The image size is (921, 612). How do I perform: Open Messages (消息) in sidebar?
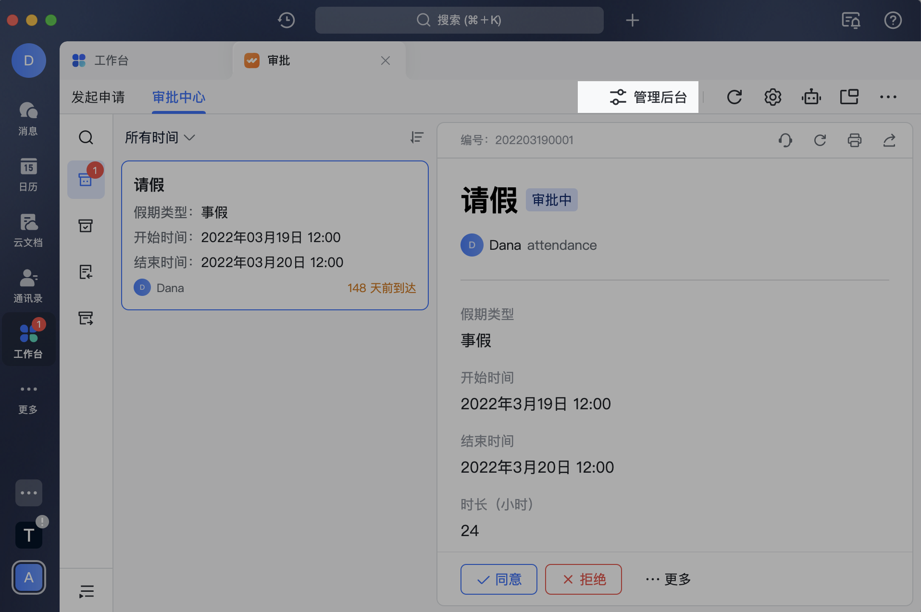pos(28,118)
